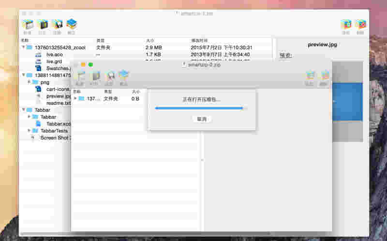Click the Extract icon in the smartzip-2.zip window
This screenshot has height=241, width=387.
point(124,76)
